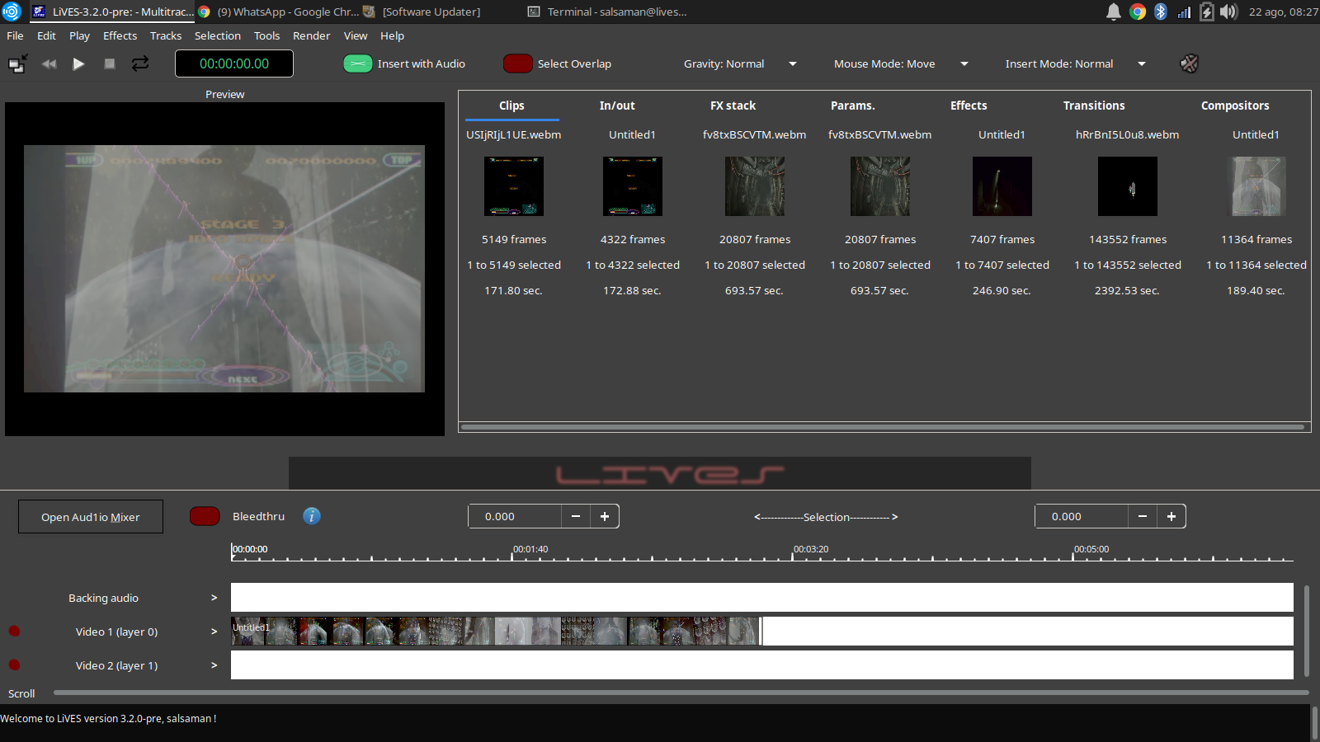Viewport: 1320px width, 742px height.
Task: Select the 7407 frames Untitled1 clip thumbnail
Action: [1002, 186]
